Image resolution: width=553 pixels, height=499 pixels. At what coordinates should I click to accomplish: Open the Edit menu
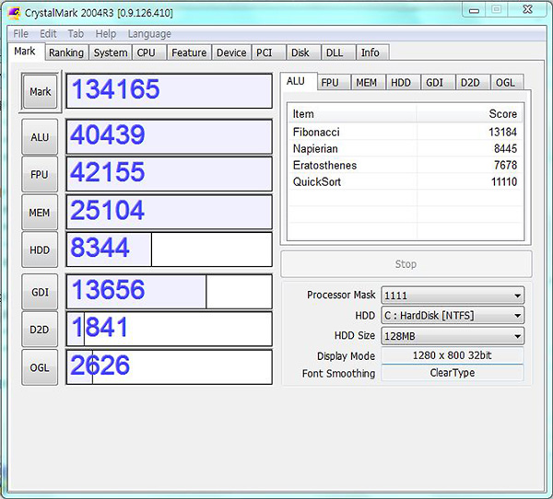(x=48, y=34)
